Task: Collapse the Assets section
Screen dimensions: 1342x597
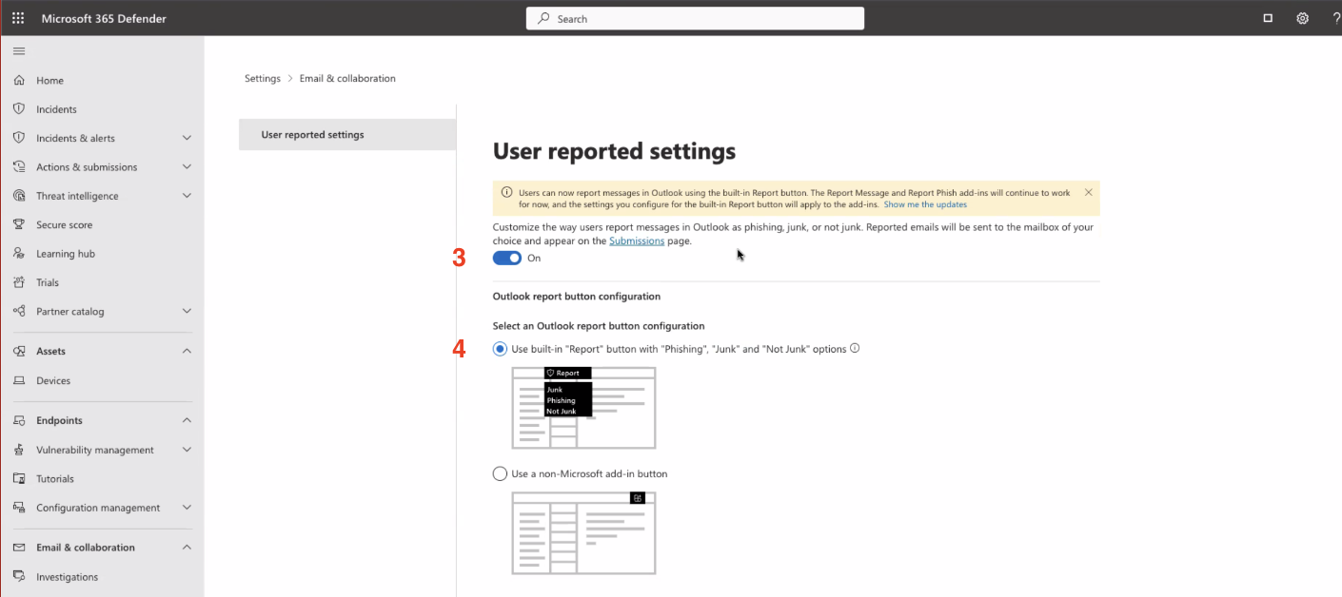Action: coord(187,351)
